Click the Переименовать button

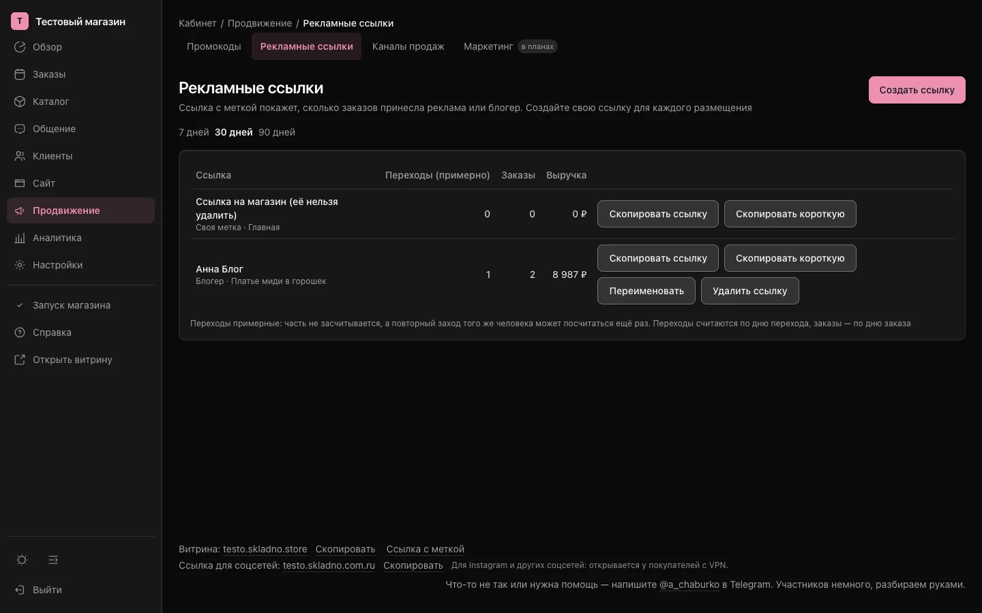(646, 291)
